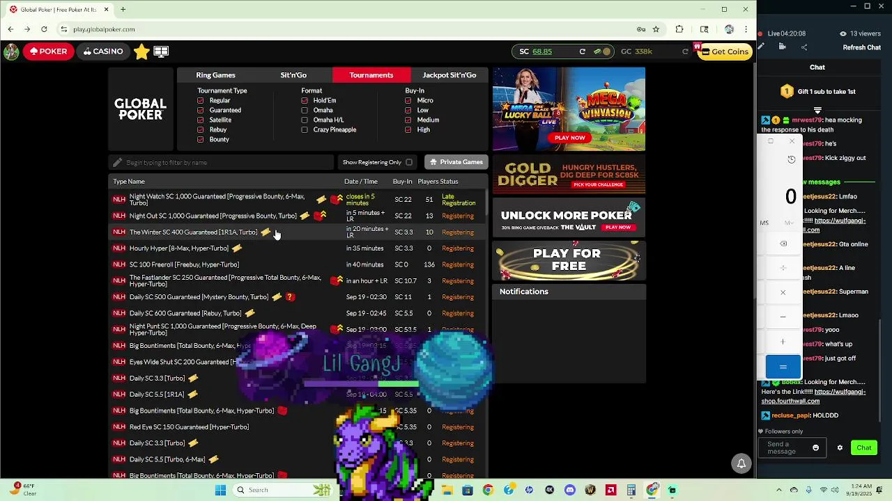This screenshot has width=892, height=501.
Task: Open the user avatar profile icon
Action: pos(11,51)
